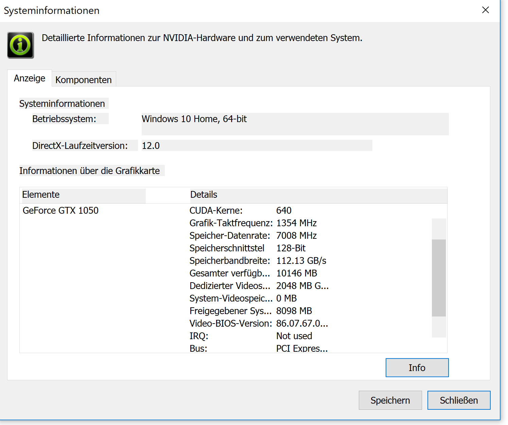Click the Gesamter verfügb... label

click(x=230, y=273)
